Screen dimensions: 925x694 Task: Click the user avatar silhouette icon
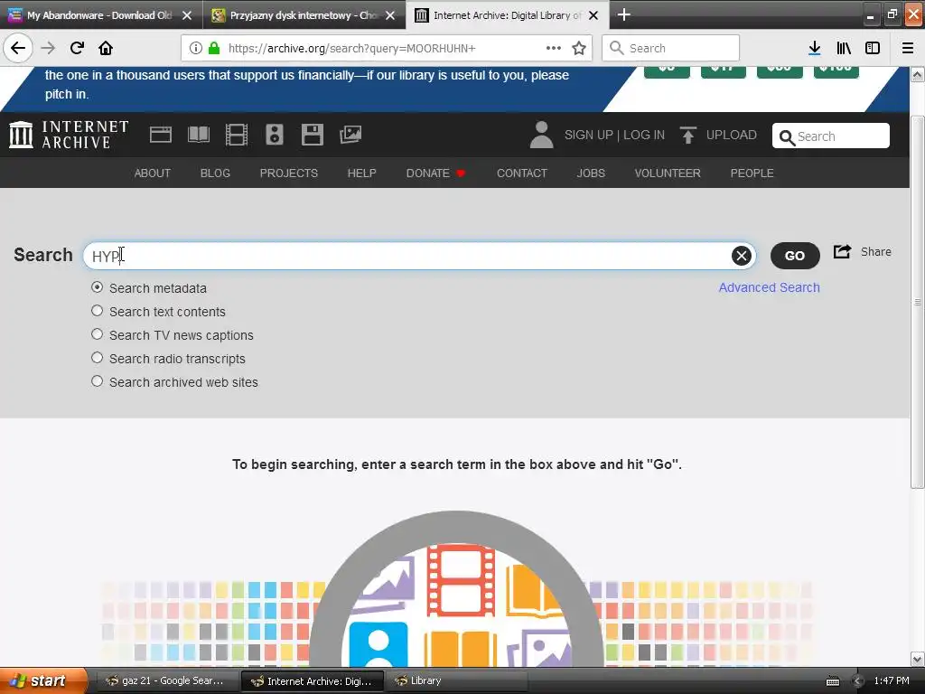[541, 135]
